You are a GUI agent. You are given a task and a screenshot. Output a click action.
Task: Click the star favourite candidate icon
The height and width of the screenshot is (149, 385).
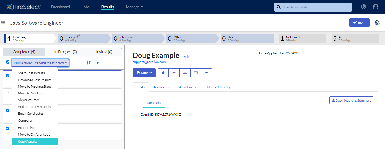point(163,73)
